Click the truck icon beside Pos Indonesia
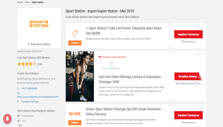This screenshot has height=127, width=223. pyautogui.click(x=18, y=116)
